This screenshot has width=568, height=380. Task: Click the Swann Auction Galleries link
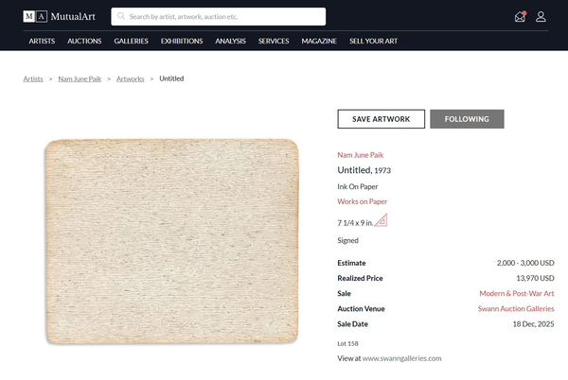coord(516,308)
